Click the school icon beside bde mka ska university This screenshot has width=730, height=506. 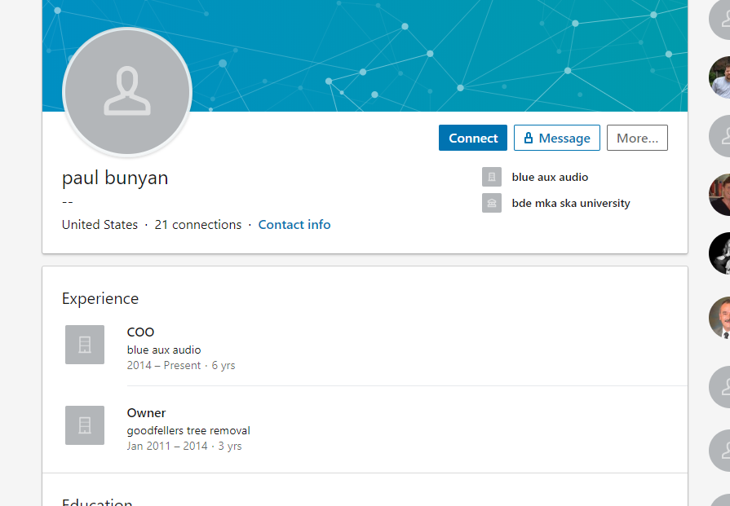[x=492, y=203]
